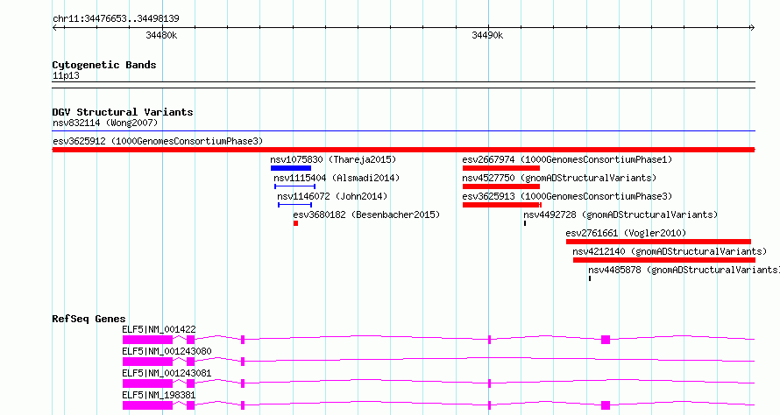Click the long red esv3625912 variant bar
The width and height of the screenshot is (780, 415).
(403, 150)
